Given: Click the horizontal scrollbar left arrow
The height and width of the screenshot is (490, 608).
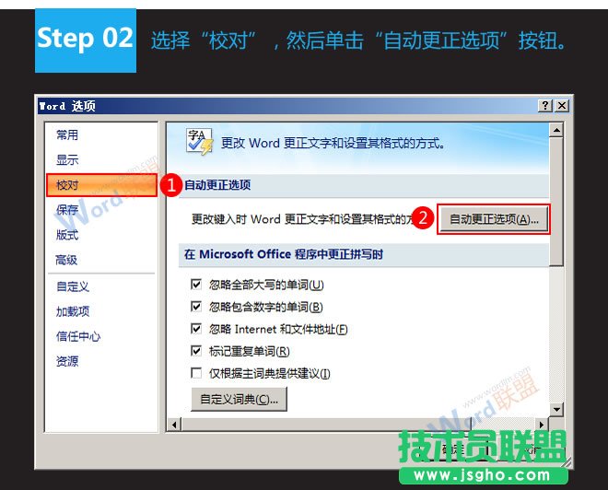Looking at the screenshot, I should 172,424.
